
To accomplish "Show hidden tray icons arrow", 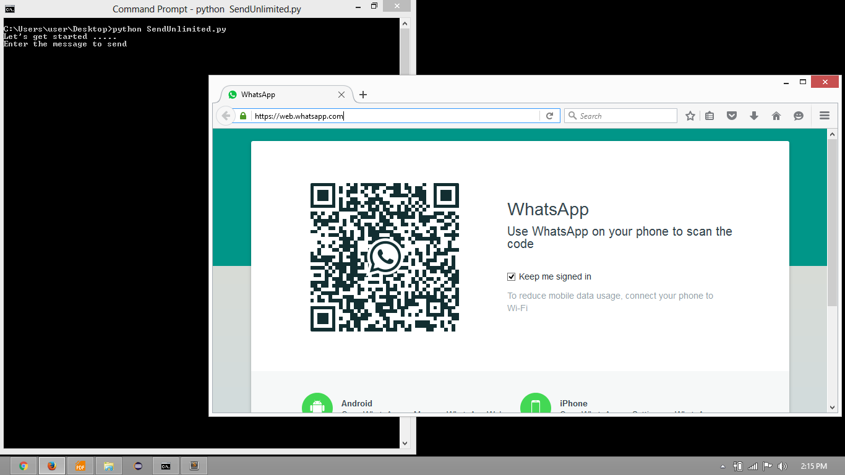I will [723, 466].
